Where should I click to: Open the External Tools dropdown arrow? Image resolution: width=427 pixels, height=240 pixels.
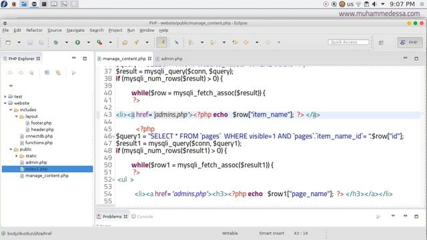coord(110,43)
